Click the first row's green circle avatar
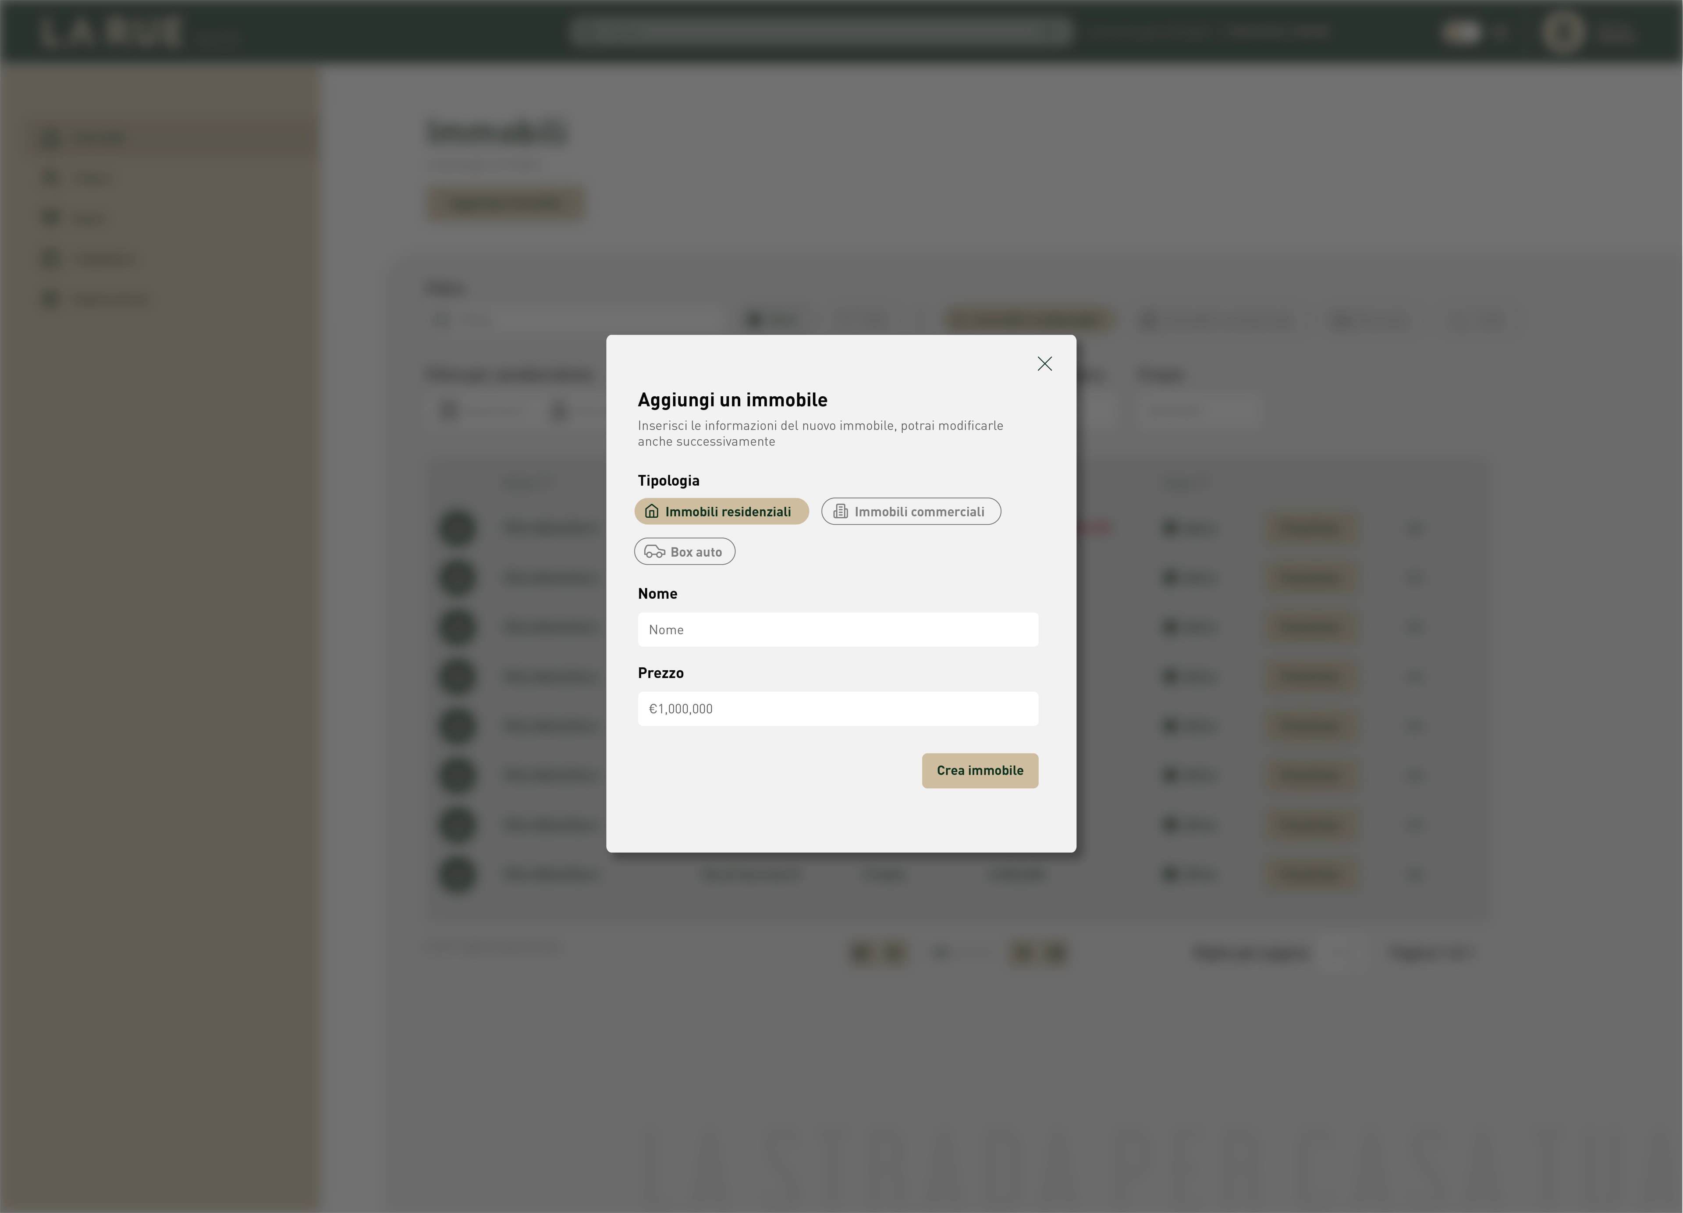 tap(456, 528)
